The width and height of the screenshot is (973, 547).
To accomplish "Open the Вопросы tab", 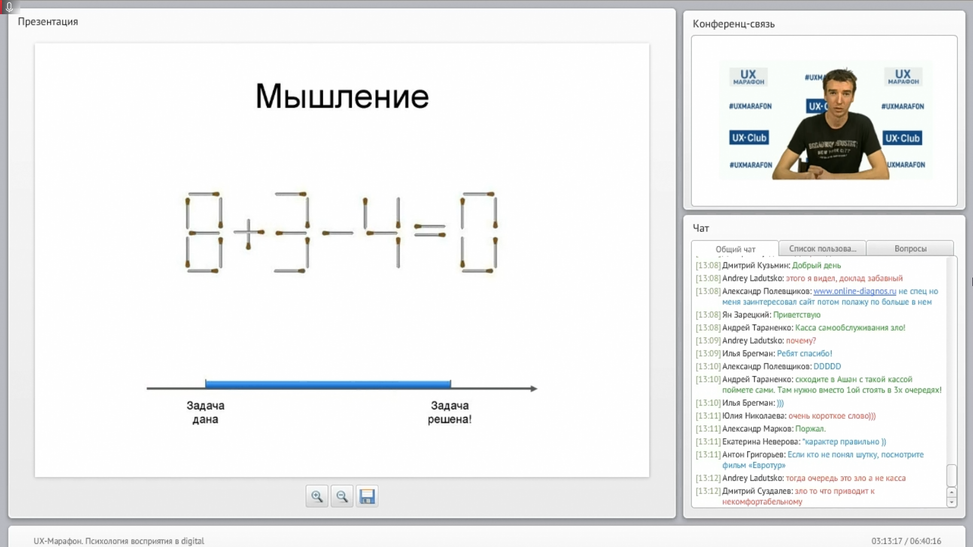I will (x=910, y=249).
